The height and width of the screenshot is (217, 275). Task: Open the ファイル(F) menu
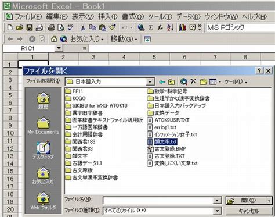pos(28,17)
